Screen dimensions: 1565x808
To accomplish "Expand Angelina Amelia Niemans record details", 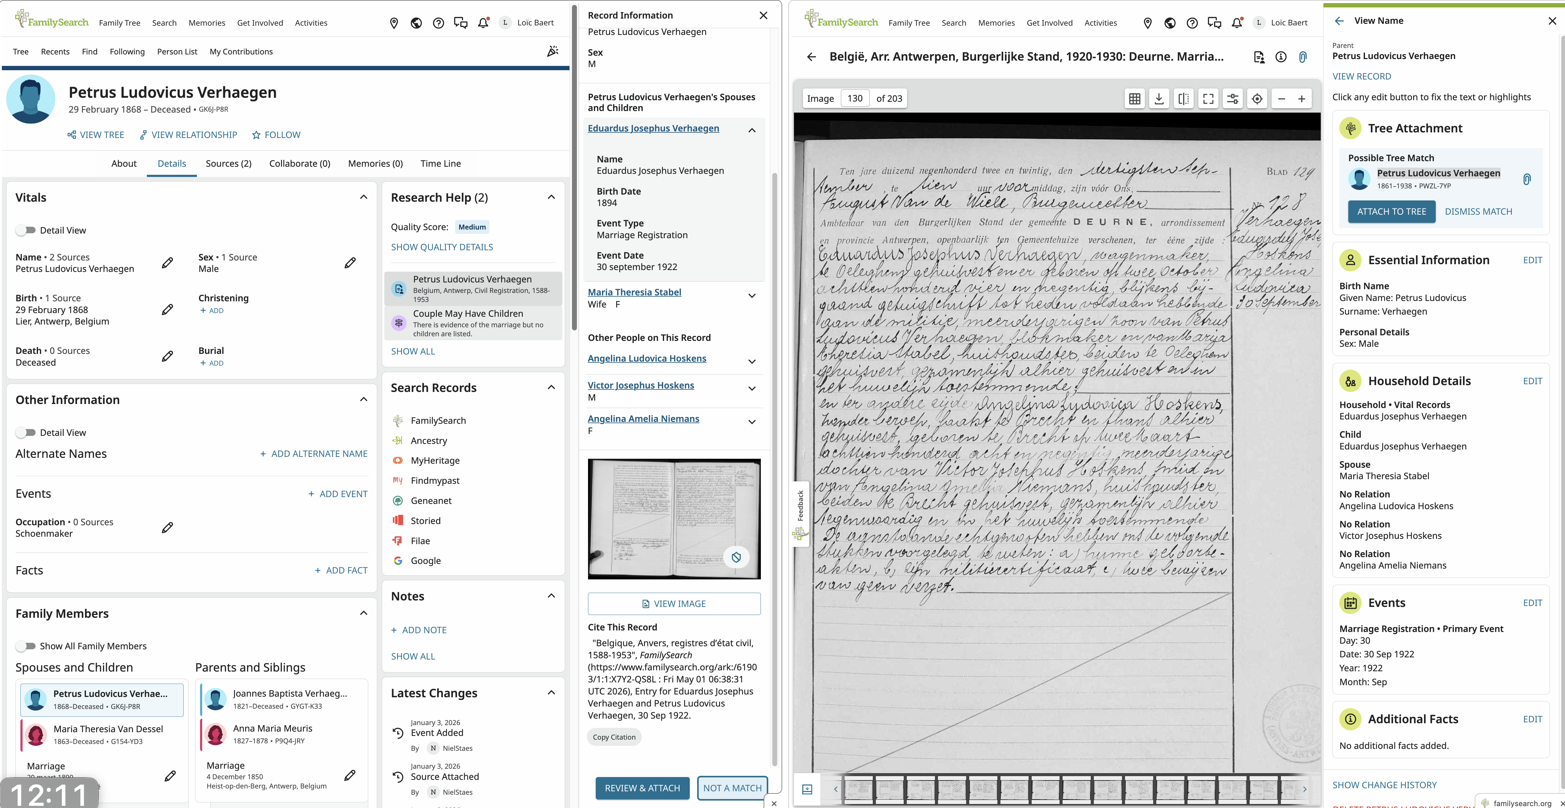I will click(752, 422).
